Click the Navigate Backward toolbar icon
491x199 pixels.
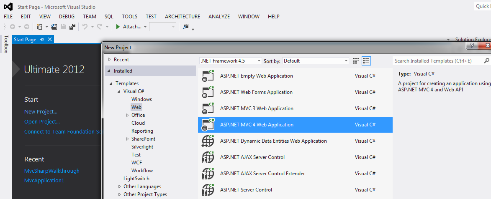click(x=13, y=27)
